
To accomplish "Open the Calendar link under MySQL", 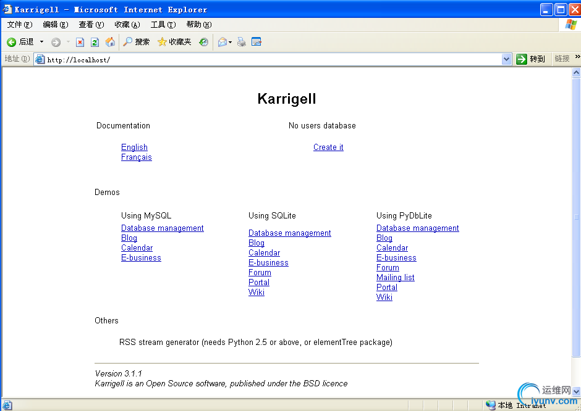I will (137, 248).
